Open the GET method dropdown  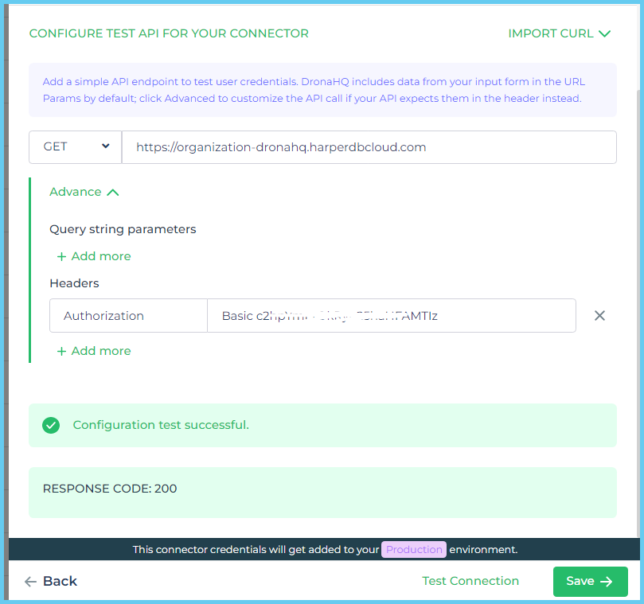[75, 146]
